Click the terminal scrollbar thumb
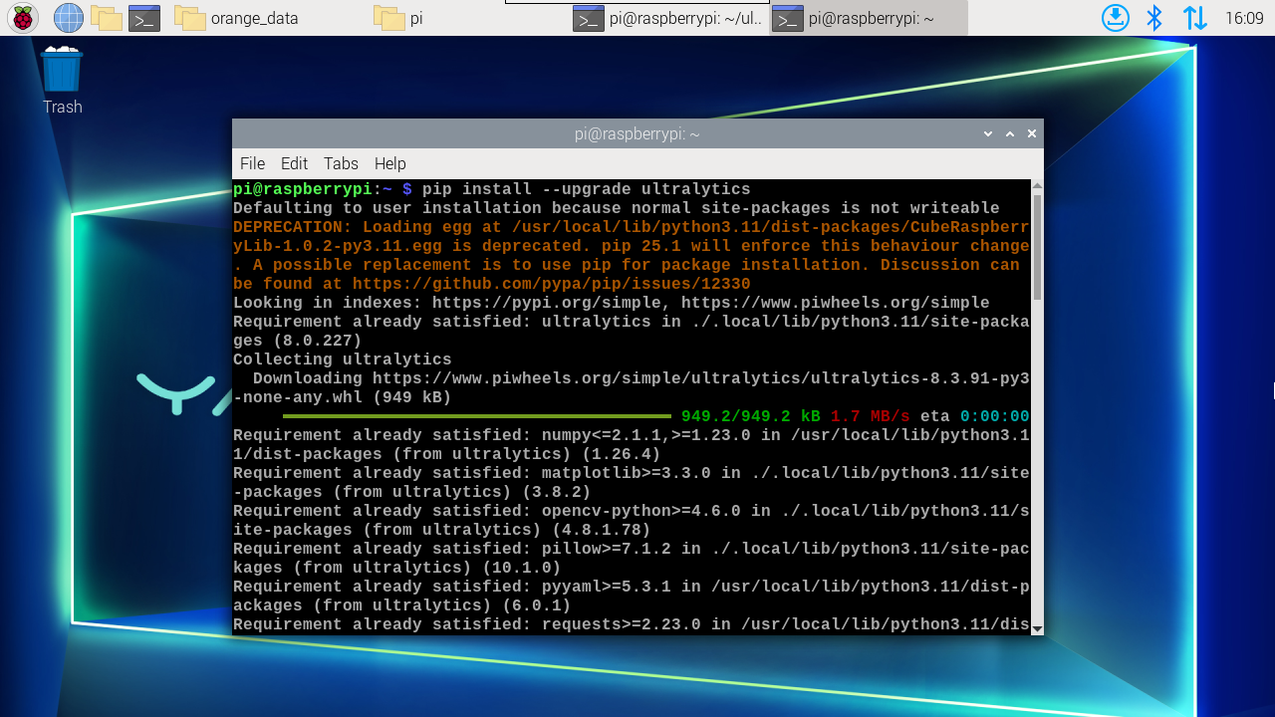1275x717 pixels. pos(1037,247)
